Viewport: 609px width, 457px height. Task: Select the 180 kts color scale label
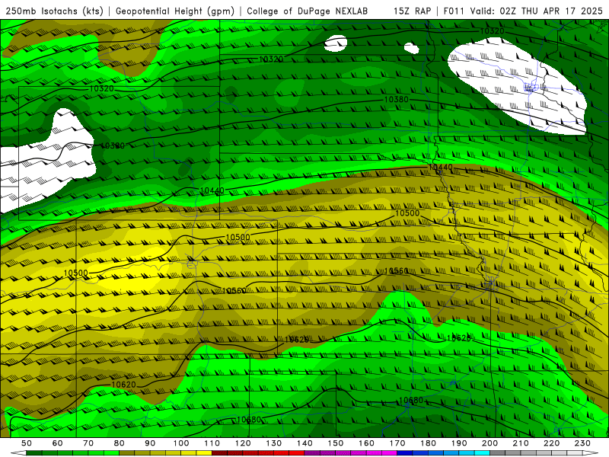(428, 443)
